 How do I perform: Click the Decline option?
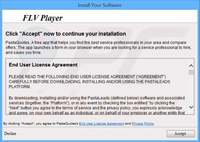click(x=10, y=134)
